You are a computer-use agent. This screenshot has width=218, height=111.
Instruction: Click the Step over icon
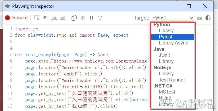(x=100, y=18)
